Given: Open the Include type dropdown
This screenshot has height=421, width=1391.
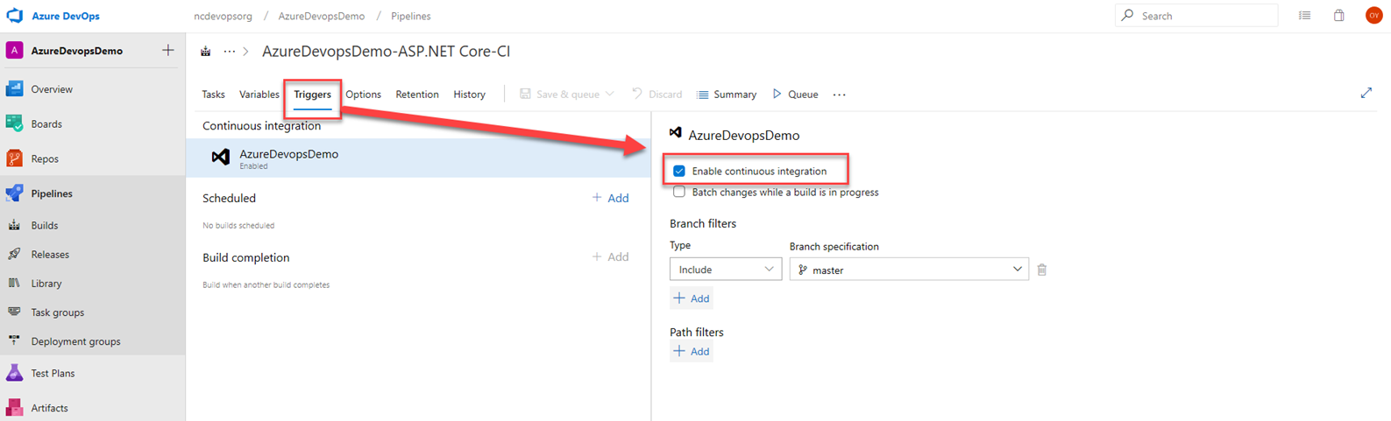Looking at the screenshot, I should (x=726, y=270).
